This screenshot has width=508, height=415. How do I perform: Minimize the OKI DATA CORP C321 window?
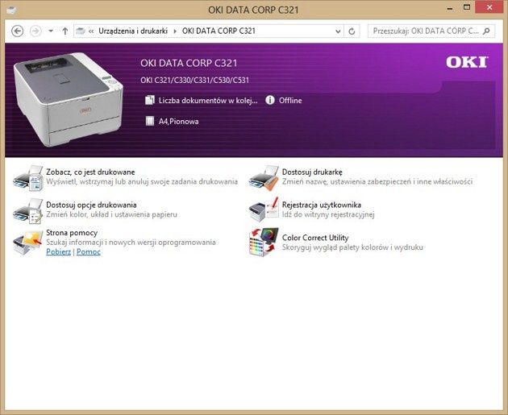click(450, 9)
